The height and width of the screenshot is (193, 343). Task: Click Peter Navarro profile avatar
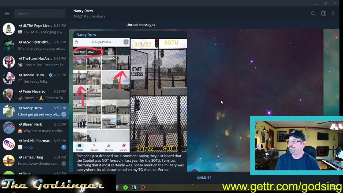pyautogui.click(x=9, y=95)
